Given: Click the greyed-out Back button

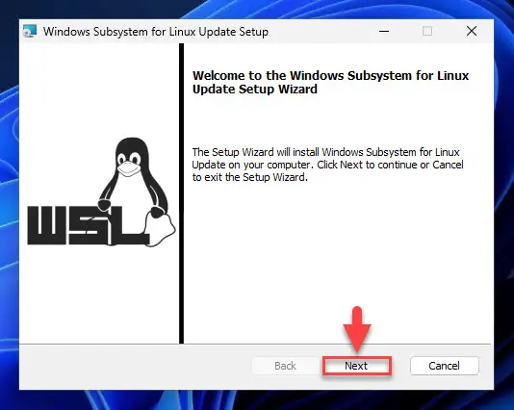Looking at the screenshot, I should (x=285, y=366).
